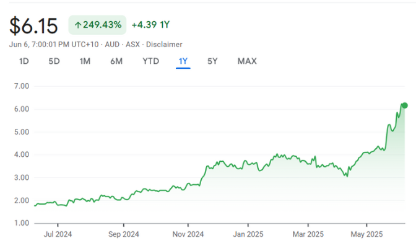Click the 2.00 y-axis label
416x248 pixels.
pos(22,200)
